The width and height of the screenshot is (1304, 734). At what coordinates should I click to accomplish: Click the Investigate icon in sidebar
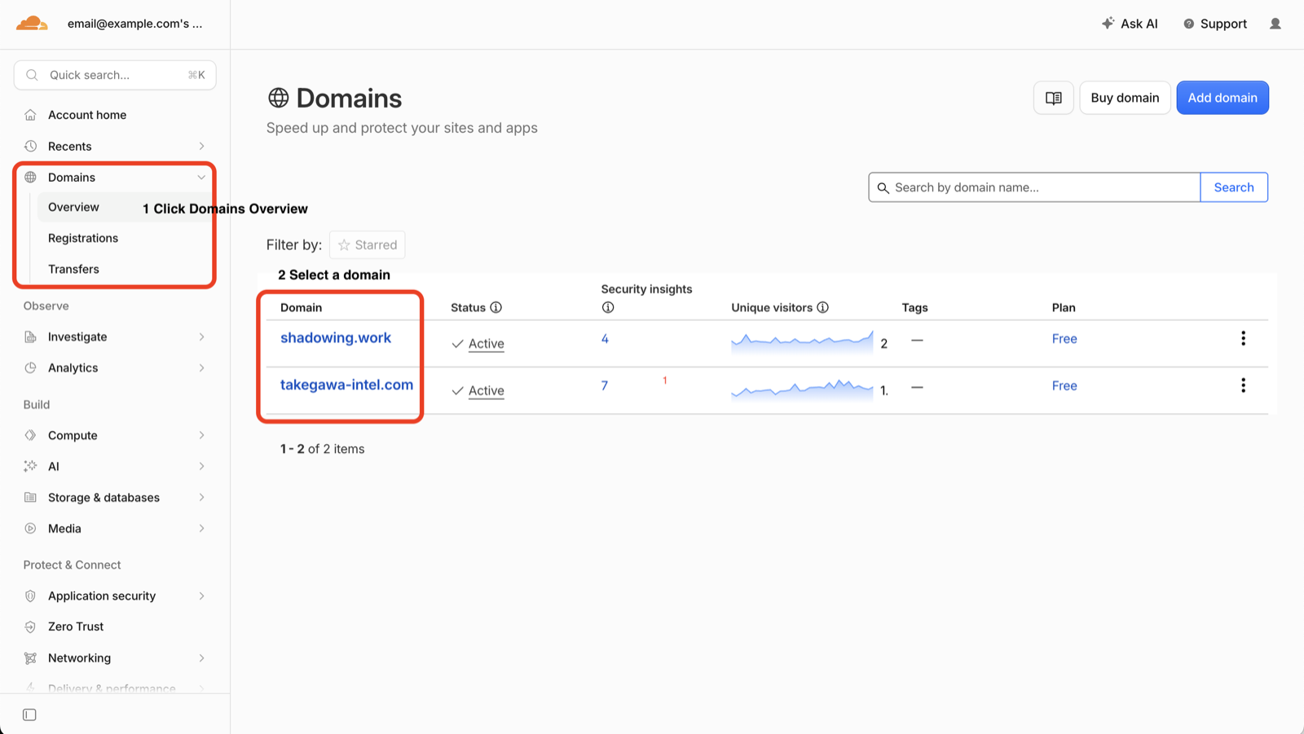click(30, 336)
